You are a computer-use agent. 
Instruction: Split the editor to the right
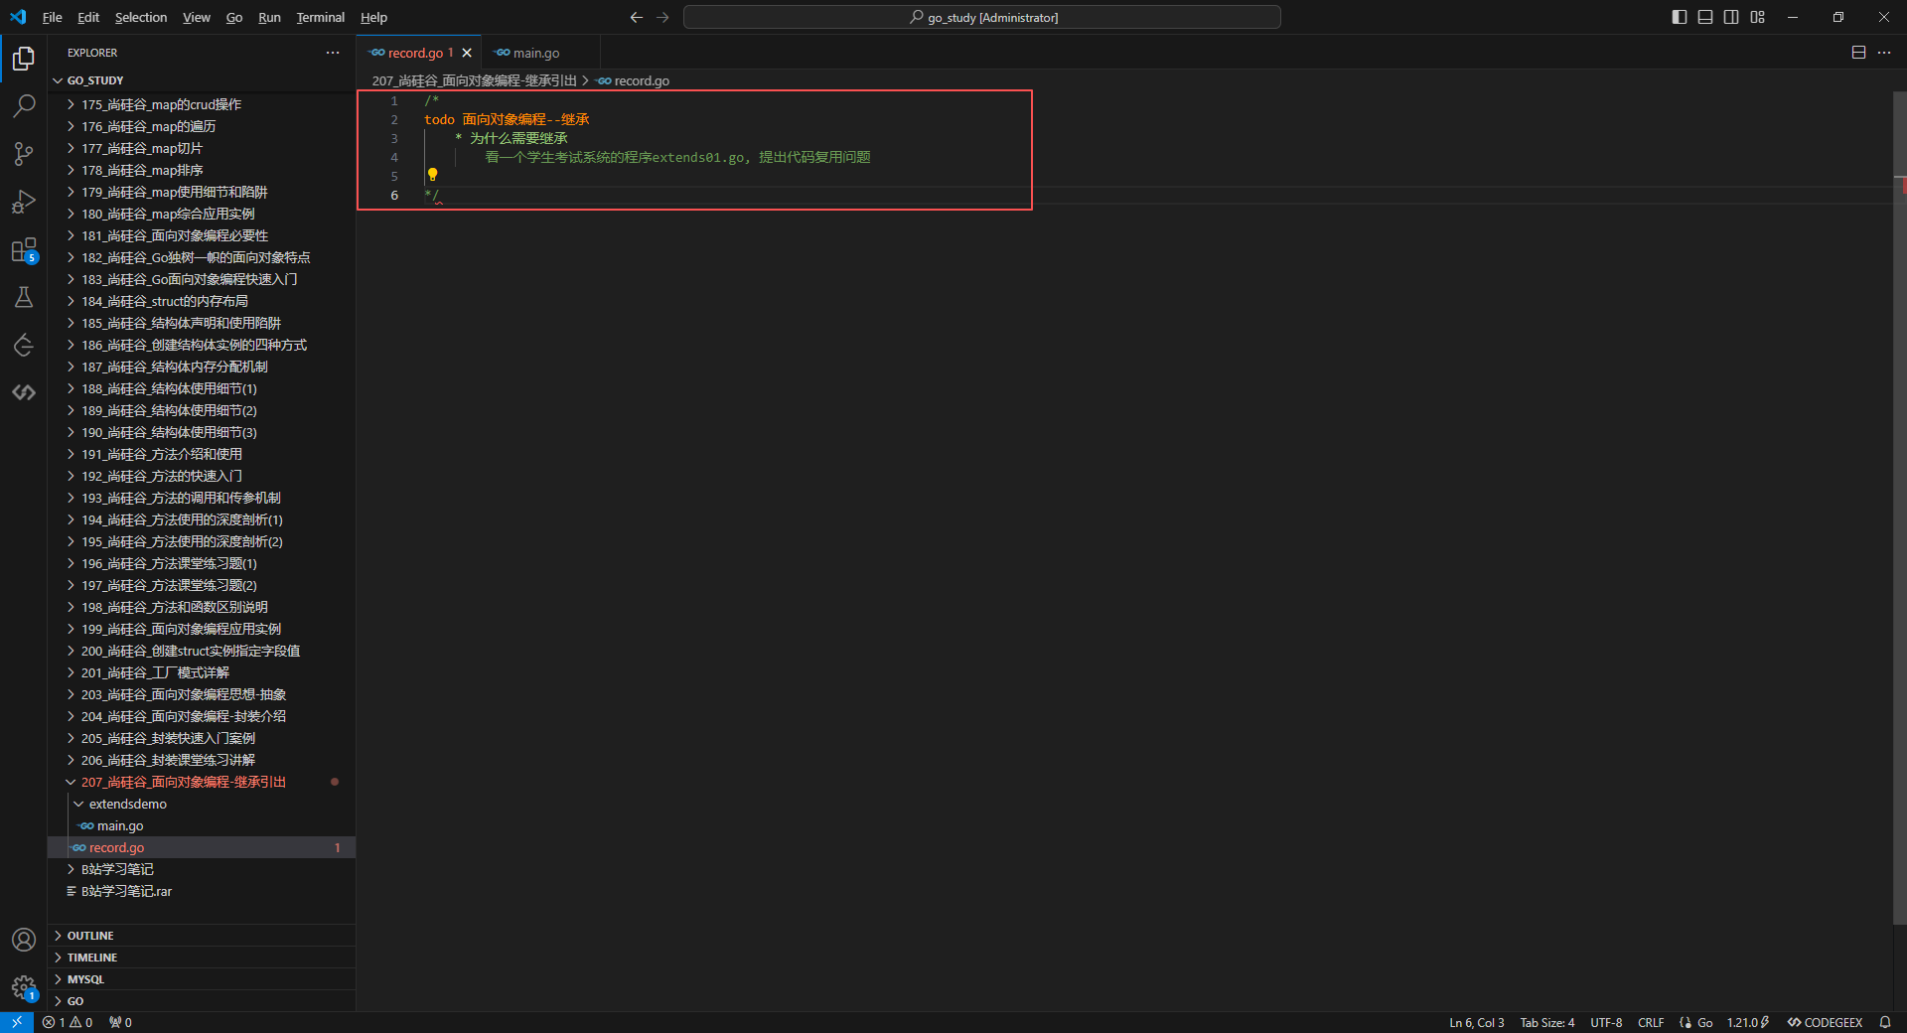1858,53
